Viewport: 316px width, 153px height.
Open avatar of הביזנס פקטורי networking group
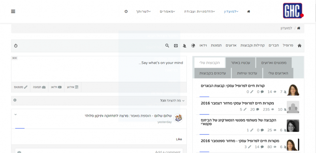293,126
